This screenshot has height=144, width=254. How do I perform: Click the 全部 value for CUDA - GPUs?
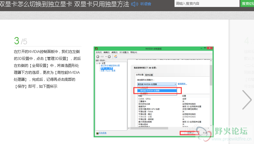(184, 99)
